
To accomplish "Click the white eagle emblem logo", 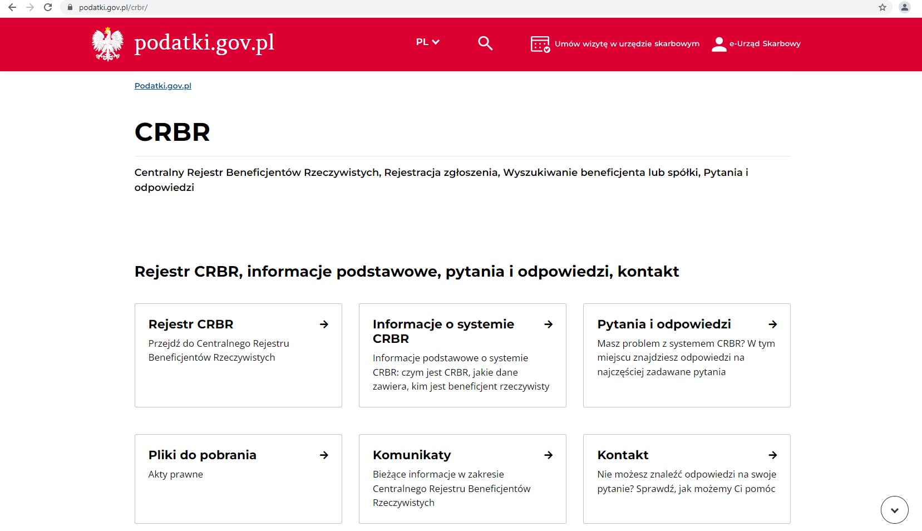I will (107, 44).
